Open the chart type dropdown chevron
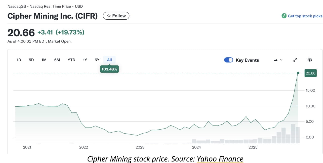Image resolution: width=323 pixels, height=163 pixels. [281, 60]
